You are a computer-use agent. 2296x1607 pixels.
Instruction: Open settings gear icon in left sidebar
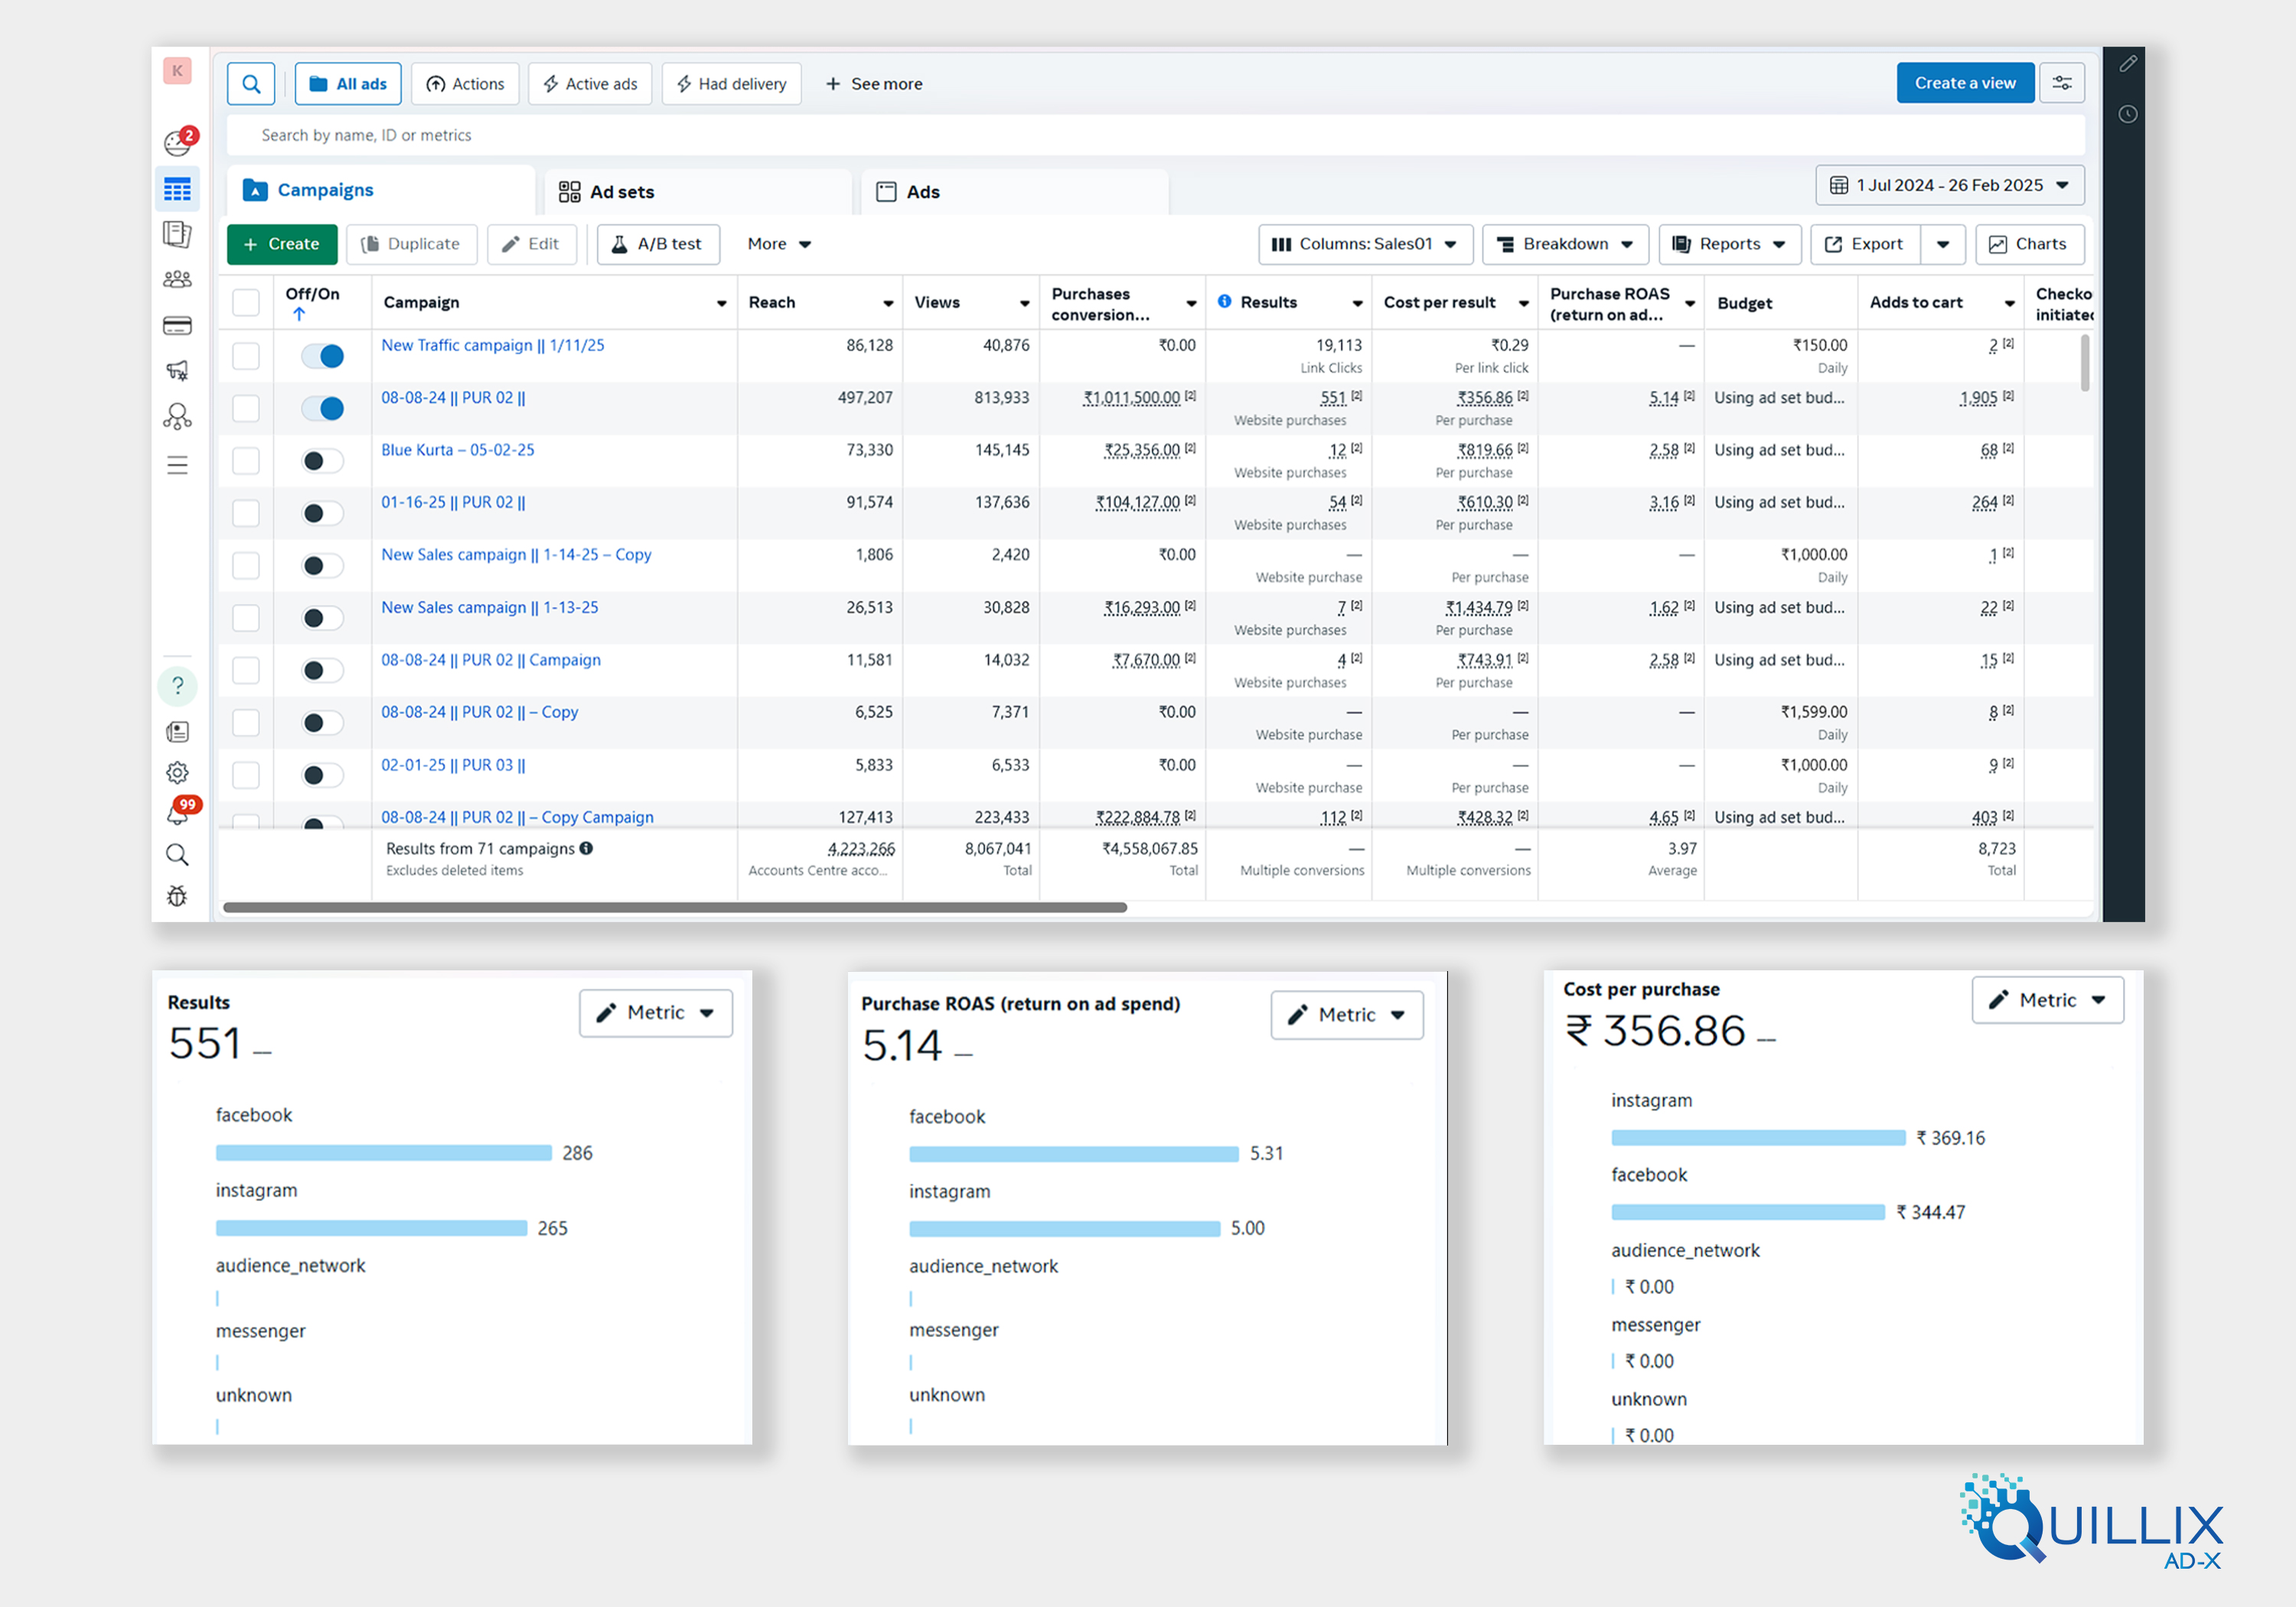point(177,773)
